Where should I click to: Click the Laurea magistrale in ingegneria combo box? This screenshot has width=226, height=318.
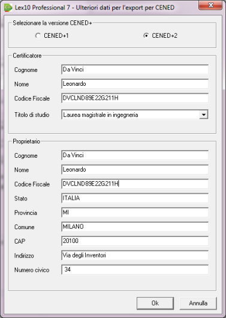pyautogui.click(x=135, y=115)
